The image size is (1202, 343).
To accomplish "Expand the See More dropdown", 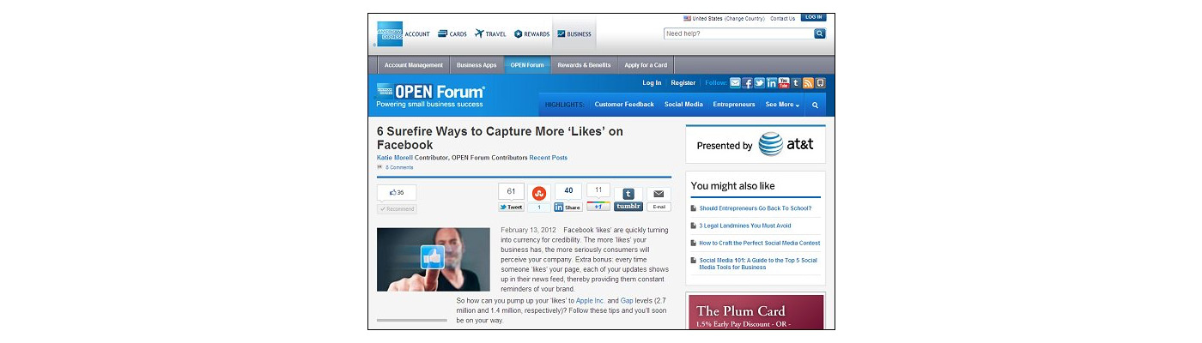I will point(782,105).
